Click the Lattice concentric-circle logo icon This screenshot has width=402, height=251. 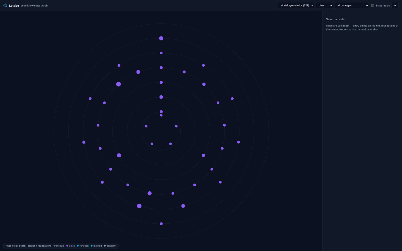pyautogui.click(x=5, y=5)
